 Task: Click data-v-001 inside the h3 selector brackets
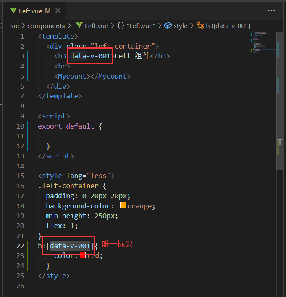pyautogui.click(x=70, y=246)
